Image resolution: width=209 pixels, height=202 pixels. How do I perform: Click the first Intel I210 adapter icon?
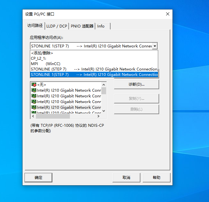coord(33,90)
